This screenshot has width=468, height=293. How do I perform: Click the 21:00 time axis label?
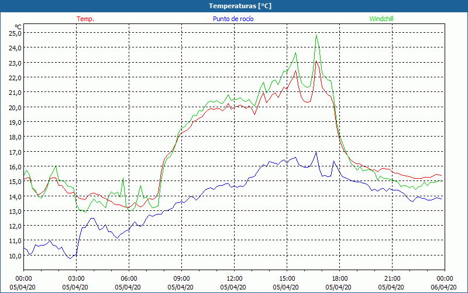[392, 279]
